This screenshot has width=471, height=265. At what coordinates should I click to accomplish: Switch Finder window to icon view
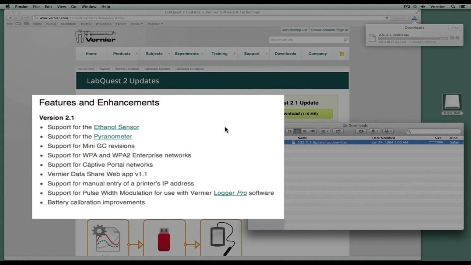click(x=290, y=131)
